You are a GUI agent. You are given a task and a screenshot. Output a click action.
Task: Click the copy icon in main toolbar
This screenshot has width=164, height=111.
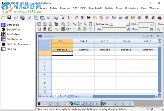coord(36,17)
